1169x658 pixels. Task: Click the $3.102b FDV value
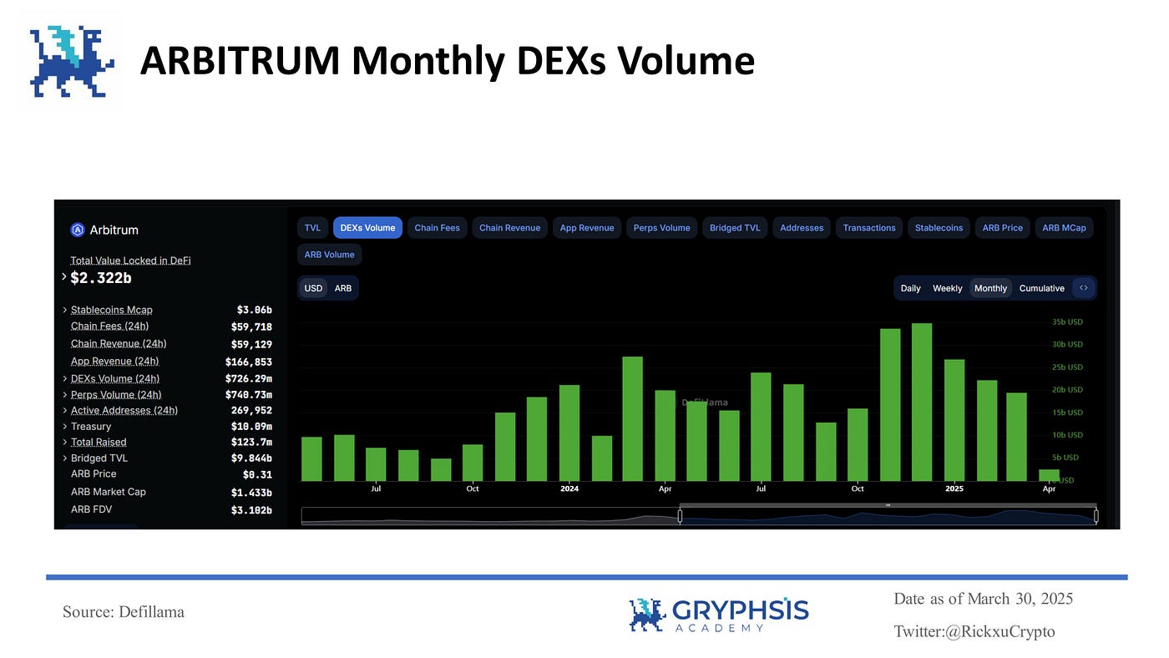pyautogui.click(x=251, y=510)
